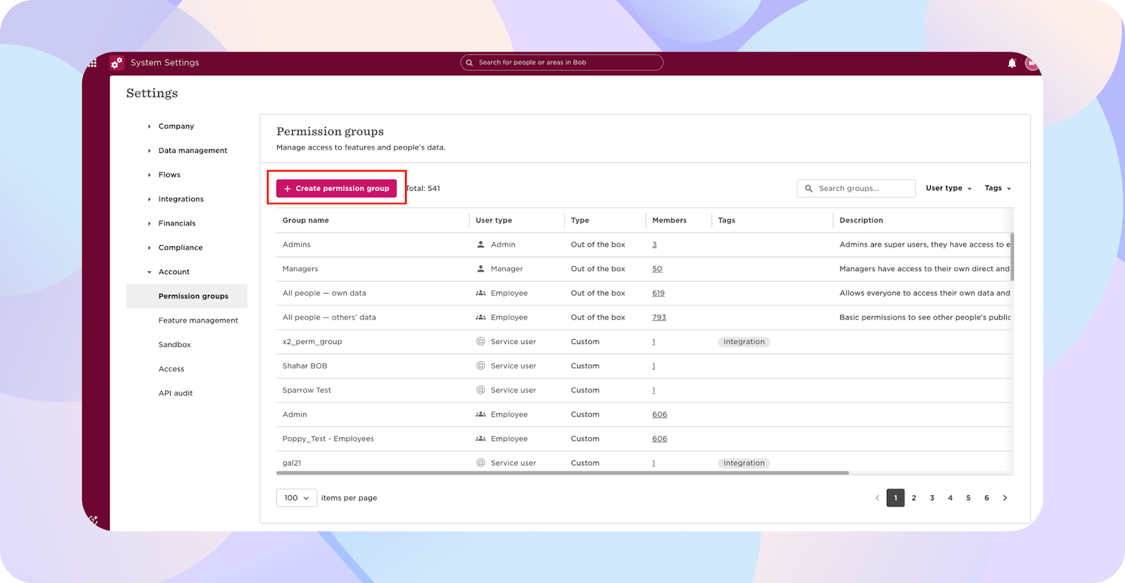Image resolution: width=1125 pixels, height=583 pixels.
Task: Open the Shahar BOB group name
Action: (305, 366)
